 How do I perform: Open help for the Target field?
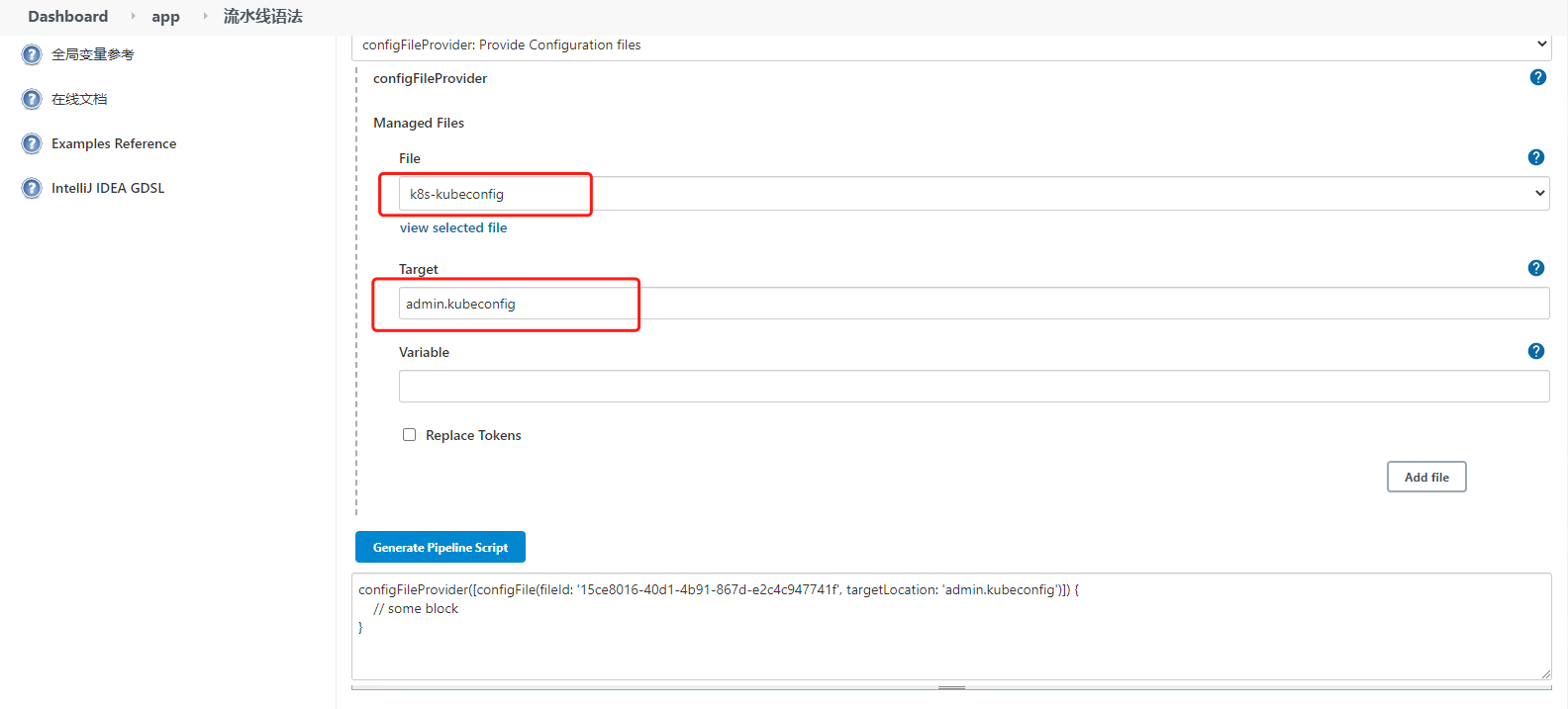[1535, 268]
